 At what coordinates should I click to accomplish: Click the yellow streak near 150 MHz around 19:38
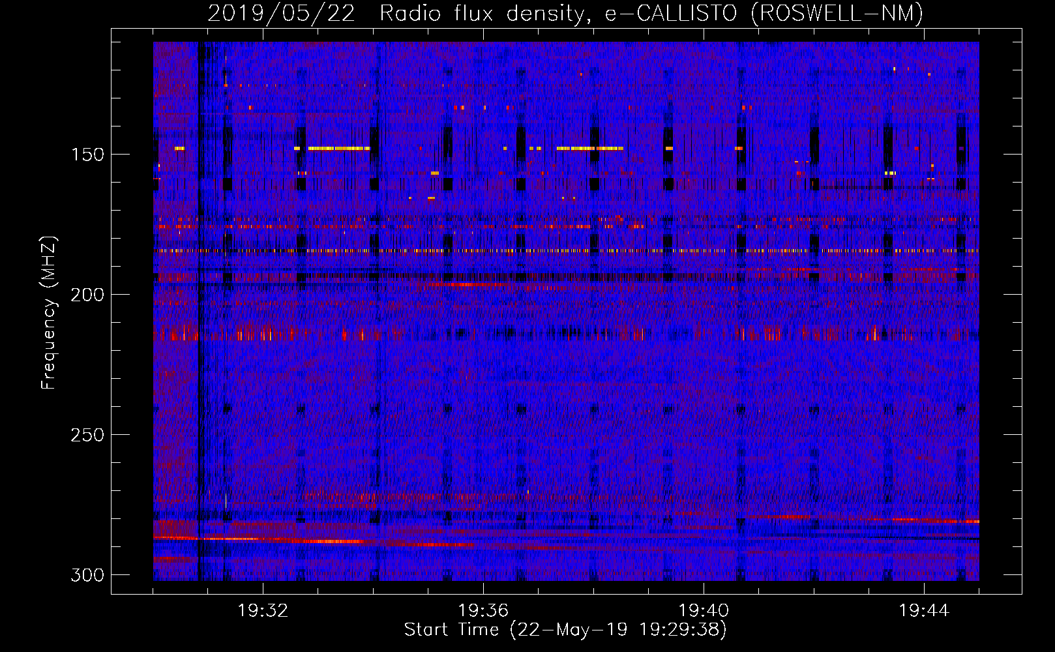pyautogui.click(x=589, y=149)
